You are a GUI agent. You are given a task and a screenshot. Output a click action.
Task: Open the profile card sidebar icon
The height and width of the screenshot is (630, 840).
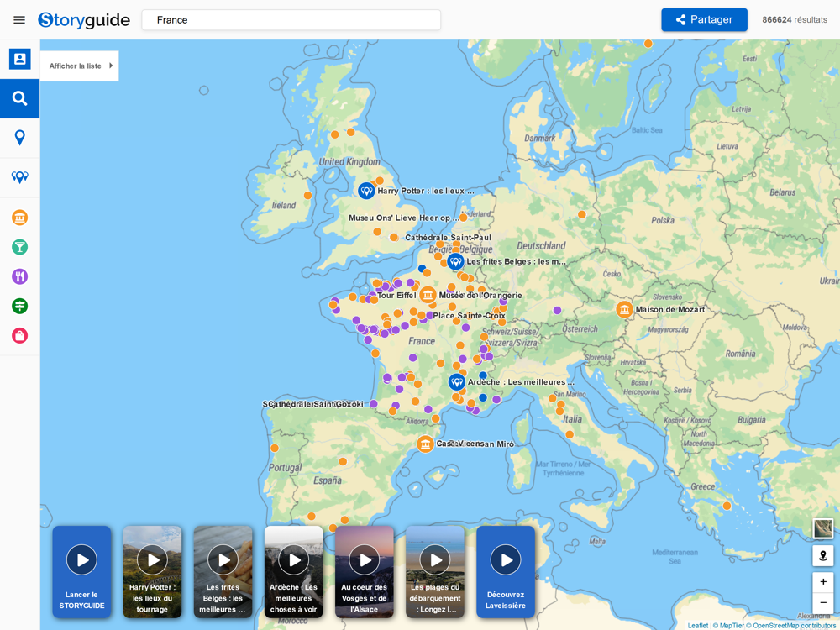[x=20, y=59]
